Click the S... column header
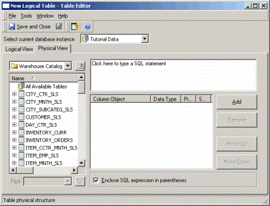Screen dimensions: 270x206 coord(203,99)
